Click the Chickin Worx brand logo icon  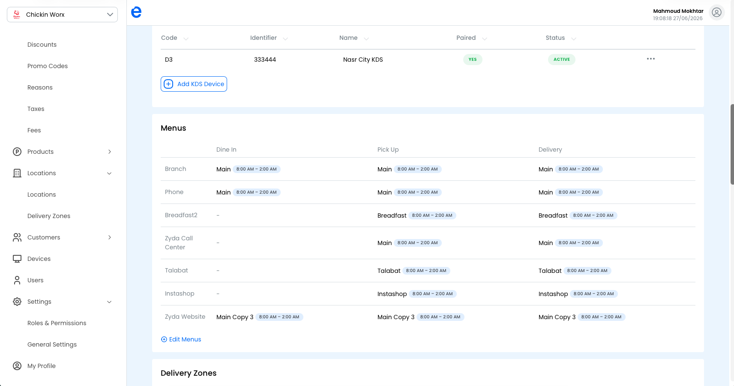(x=17, y=15)
